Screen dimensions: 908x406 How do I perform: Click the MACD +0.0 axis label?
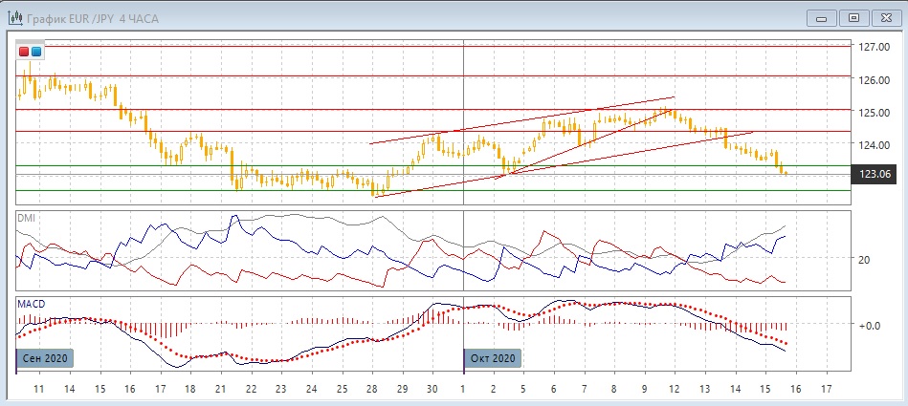point(870,326)
